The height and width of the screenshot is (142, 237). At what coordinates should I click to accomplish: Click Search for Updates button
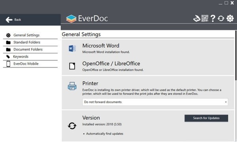206,118
